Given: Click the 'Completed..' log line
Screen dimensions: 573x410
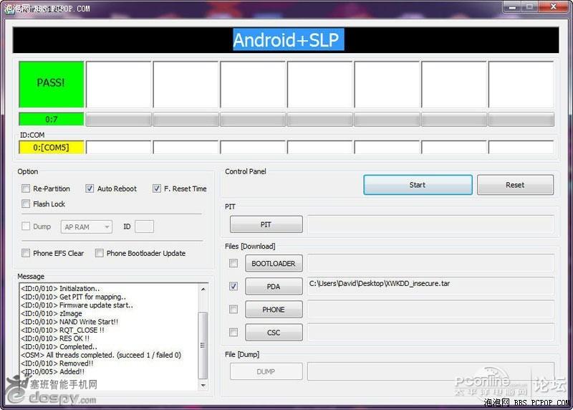Looking at the screenshot, I should pyautogui.click(x=59, y=347).
